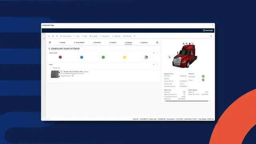Click second icon left of Save and Close
This screenshot has height=144, width=256.
(x=53, y=36)
